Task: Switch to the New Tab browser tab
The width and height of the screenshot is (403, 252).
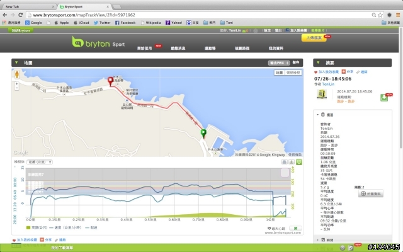Action: coord(28,6)
